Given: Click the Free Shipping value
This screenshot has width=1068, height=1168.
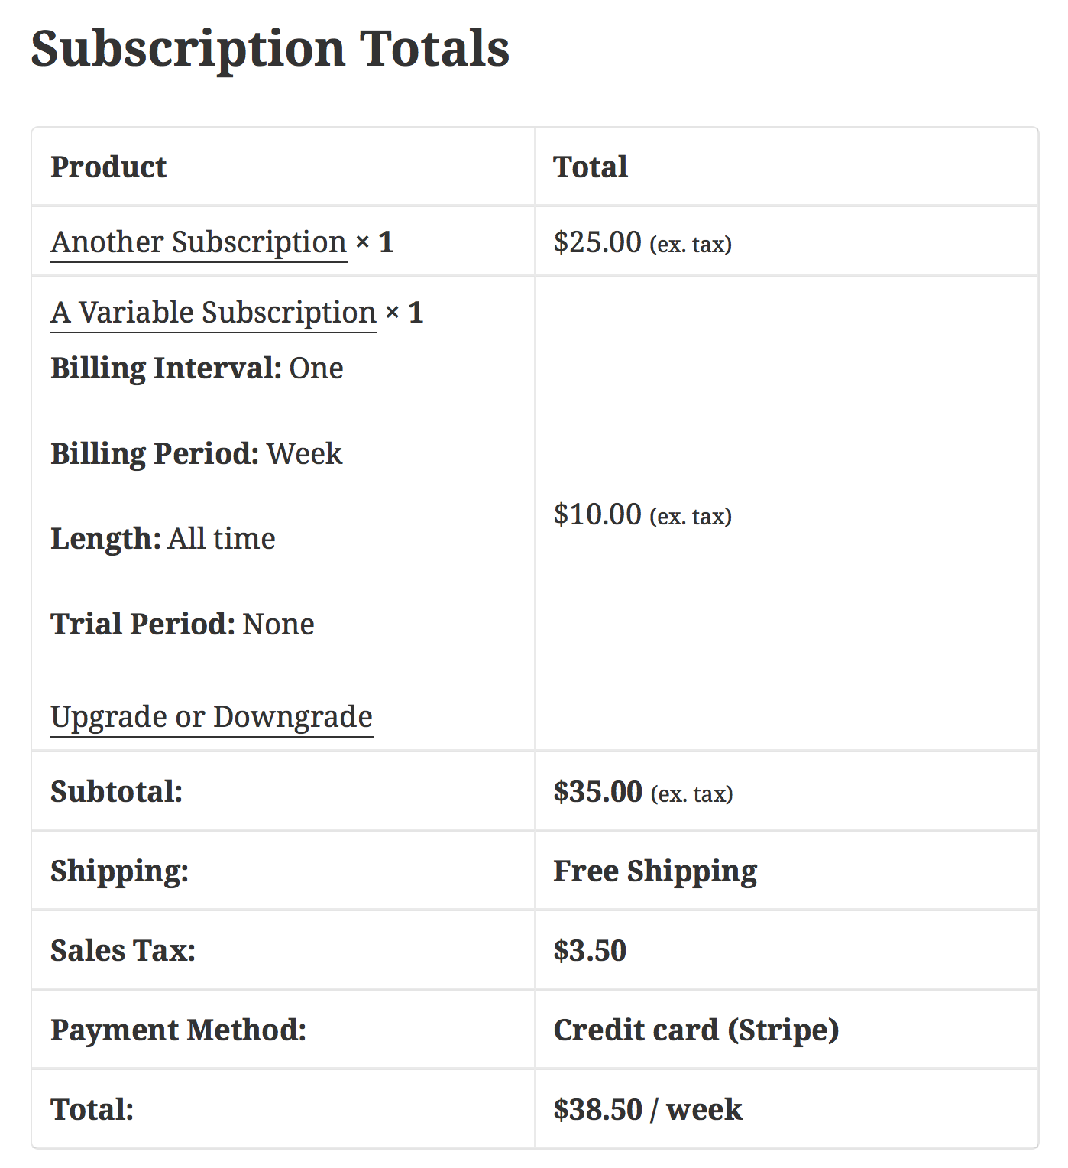Looking at the screenshot, I should (x=655, y=871).
